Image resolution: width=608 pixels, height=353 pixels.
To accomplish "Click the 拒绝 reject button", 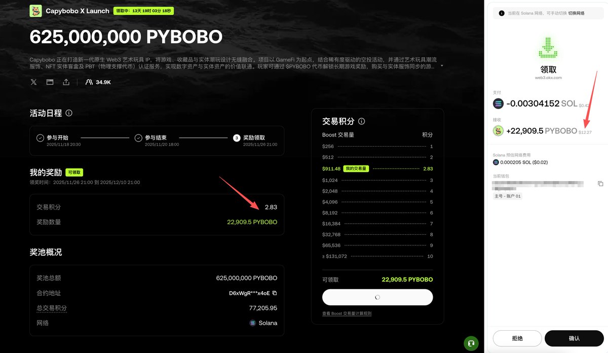I will [517, 338].
